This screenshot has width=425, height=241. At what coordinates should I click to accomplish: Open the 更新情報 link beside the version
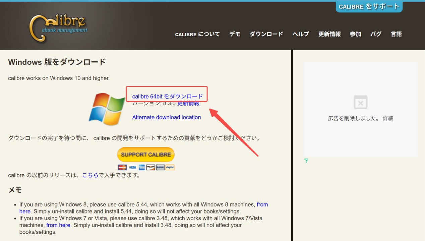click(x=188, y=104)
